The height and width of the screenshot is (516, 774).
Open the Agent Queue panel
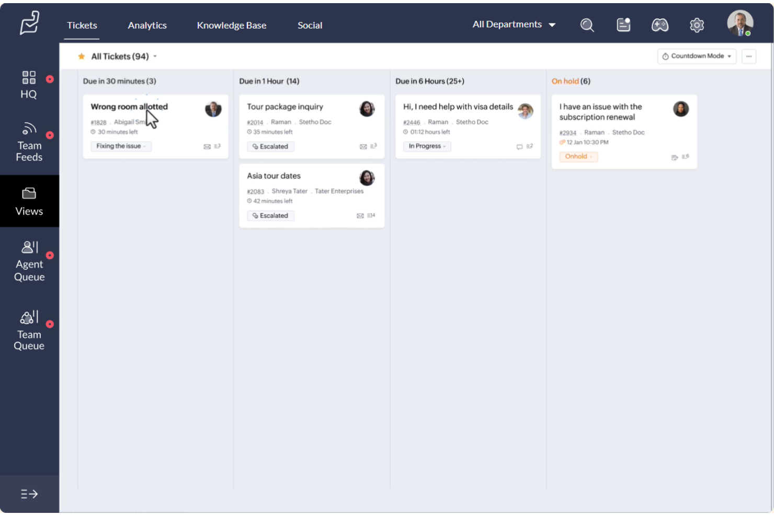(x=29, y=260)
